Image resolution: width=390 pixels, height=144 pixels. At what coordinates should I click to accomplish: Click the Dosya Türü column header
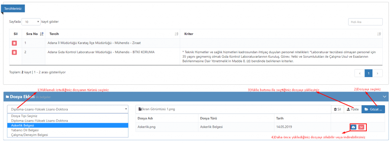(208, 118)
